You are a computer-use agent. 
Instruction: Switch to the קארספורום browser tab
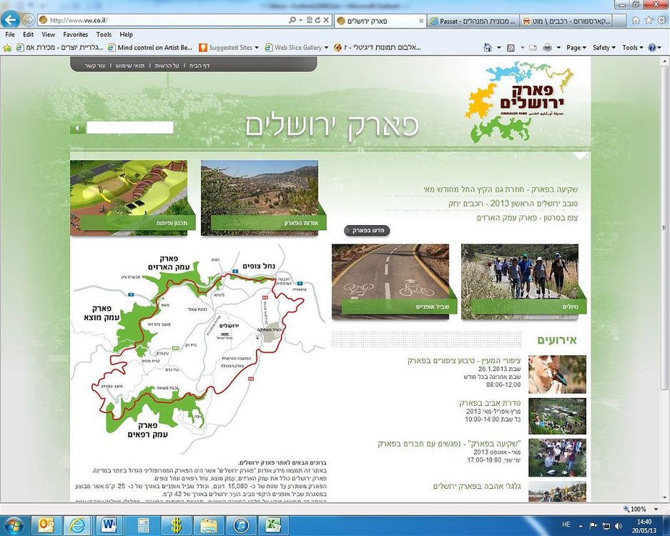[x=568, y=21]
